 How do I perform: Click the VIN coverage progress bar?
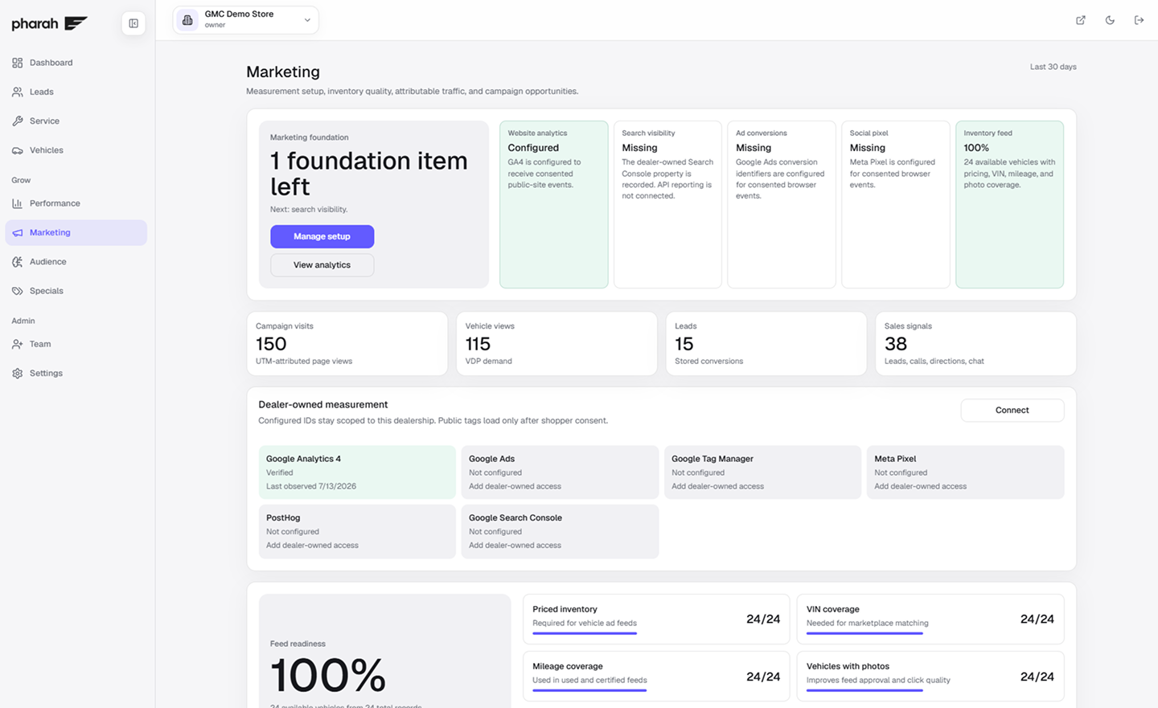pos(864,633)
